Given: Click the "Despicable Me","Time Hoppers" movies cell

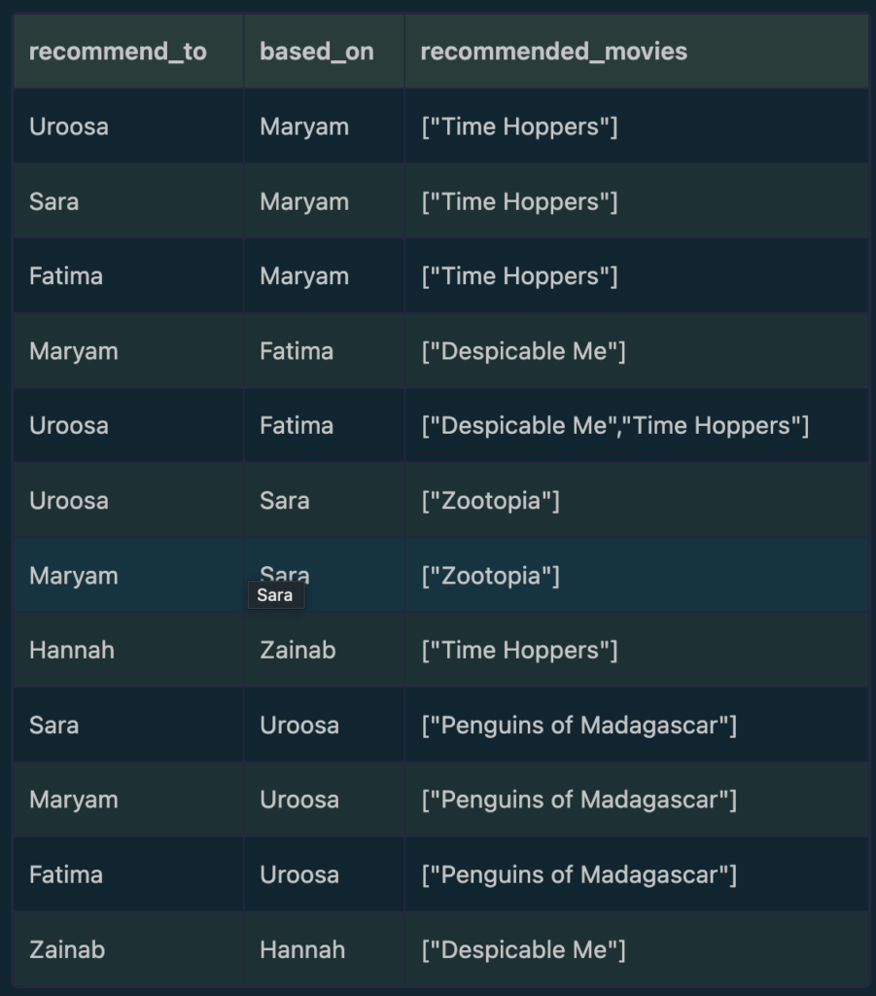Looking at the screenshot, I should coord(614,425).
